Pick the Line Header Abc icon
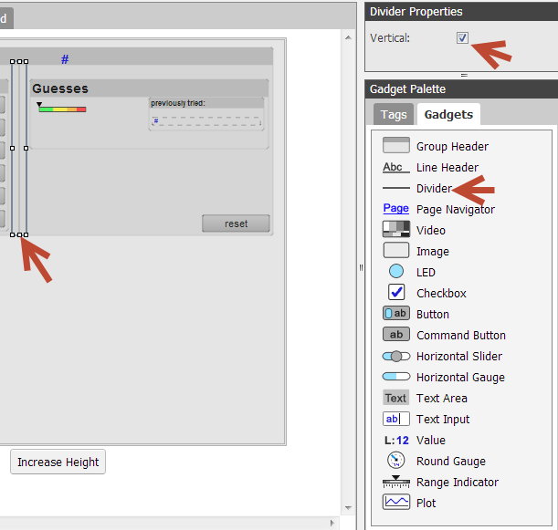The height and width of the screenshot is (530, 558). click(396, 167)
